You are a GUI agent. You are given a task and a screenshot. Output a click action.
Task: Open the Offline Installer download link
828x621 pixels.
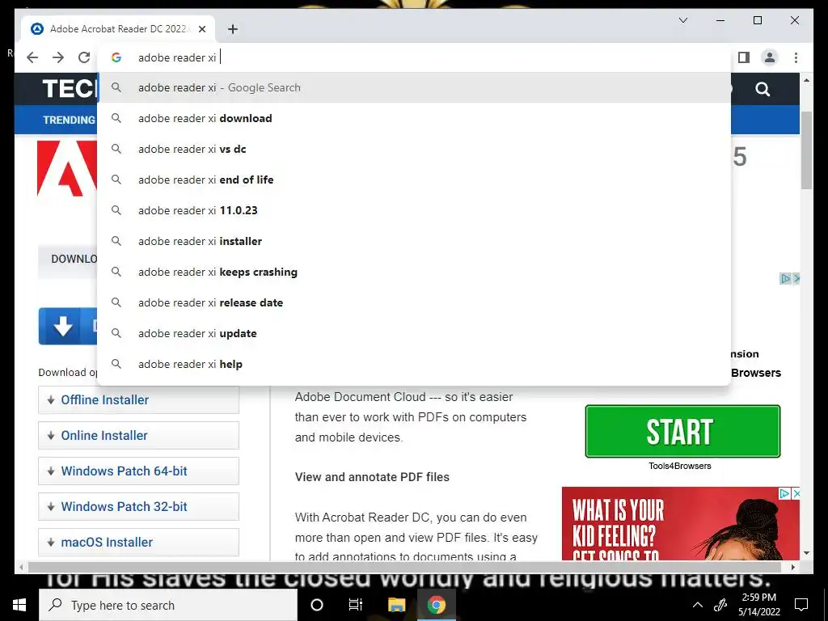click(x=138, y=399)
